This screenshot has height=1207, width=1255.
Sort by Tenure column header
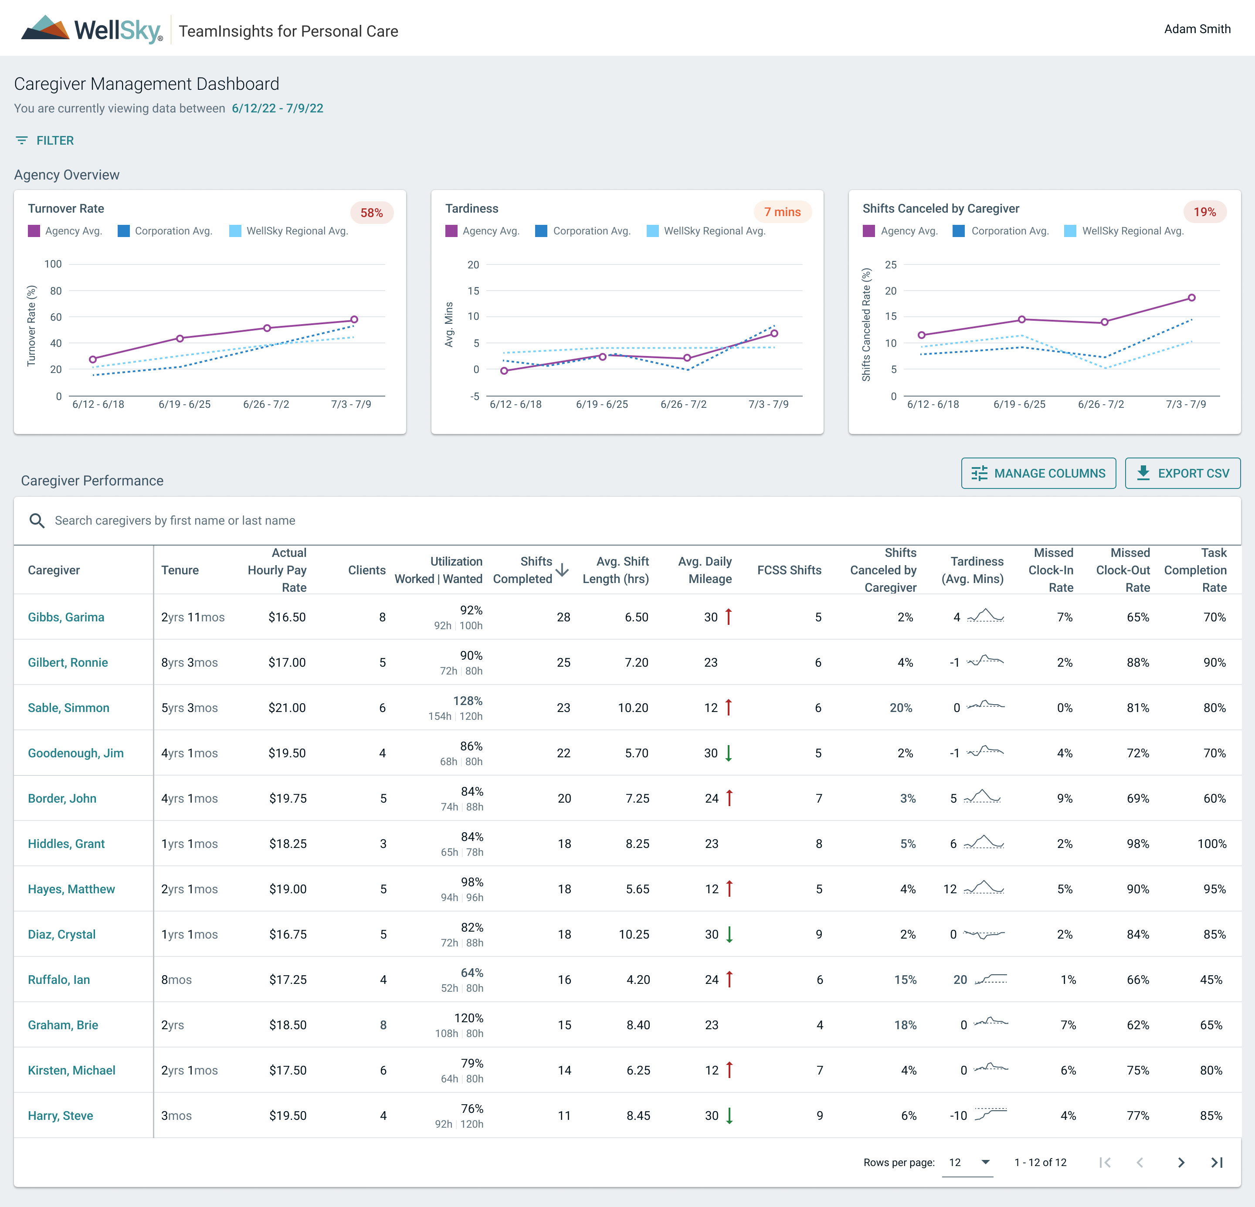180,570
